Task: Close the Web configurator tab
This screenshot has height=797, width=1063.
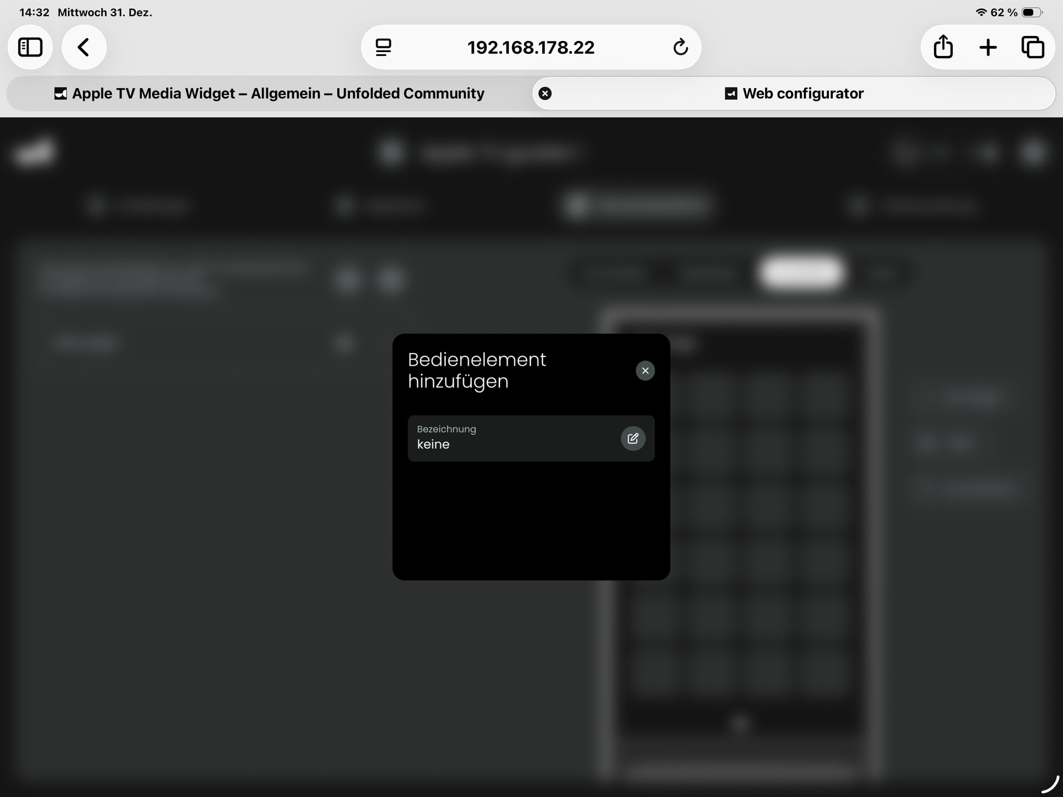Action: point(545,93)
